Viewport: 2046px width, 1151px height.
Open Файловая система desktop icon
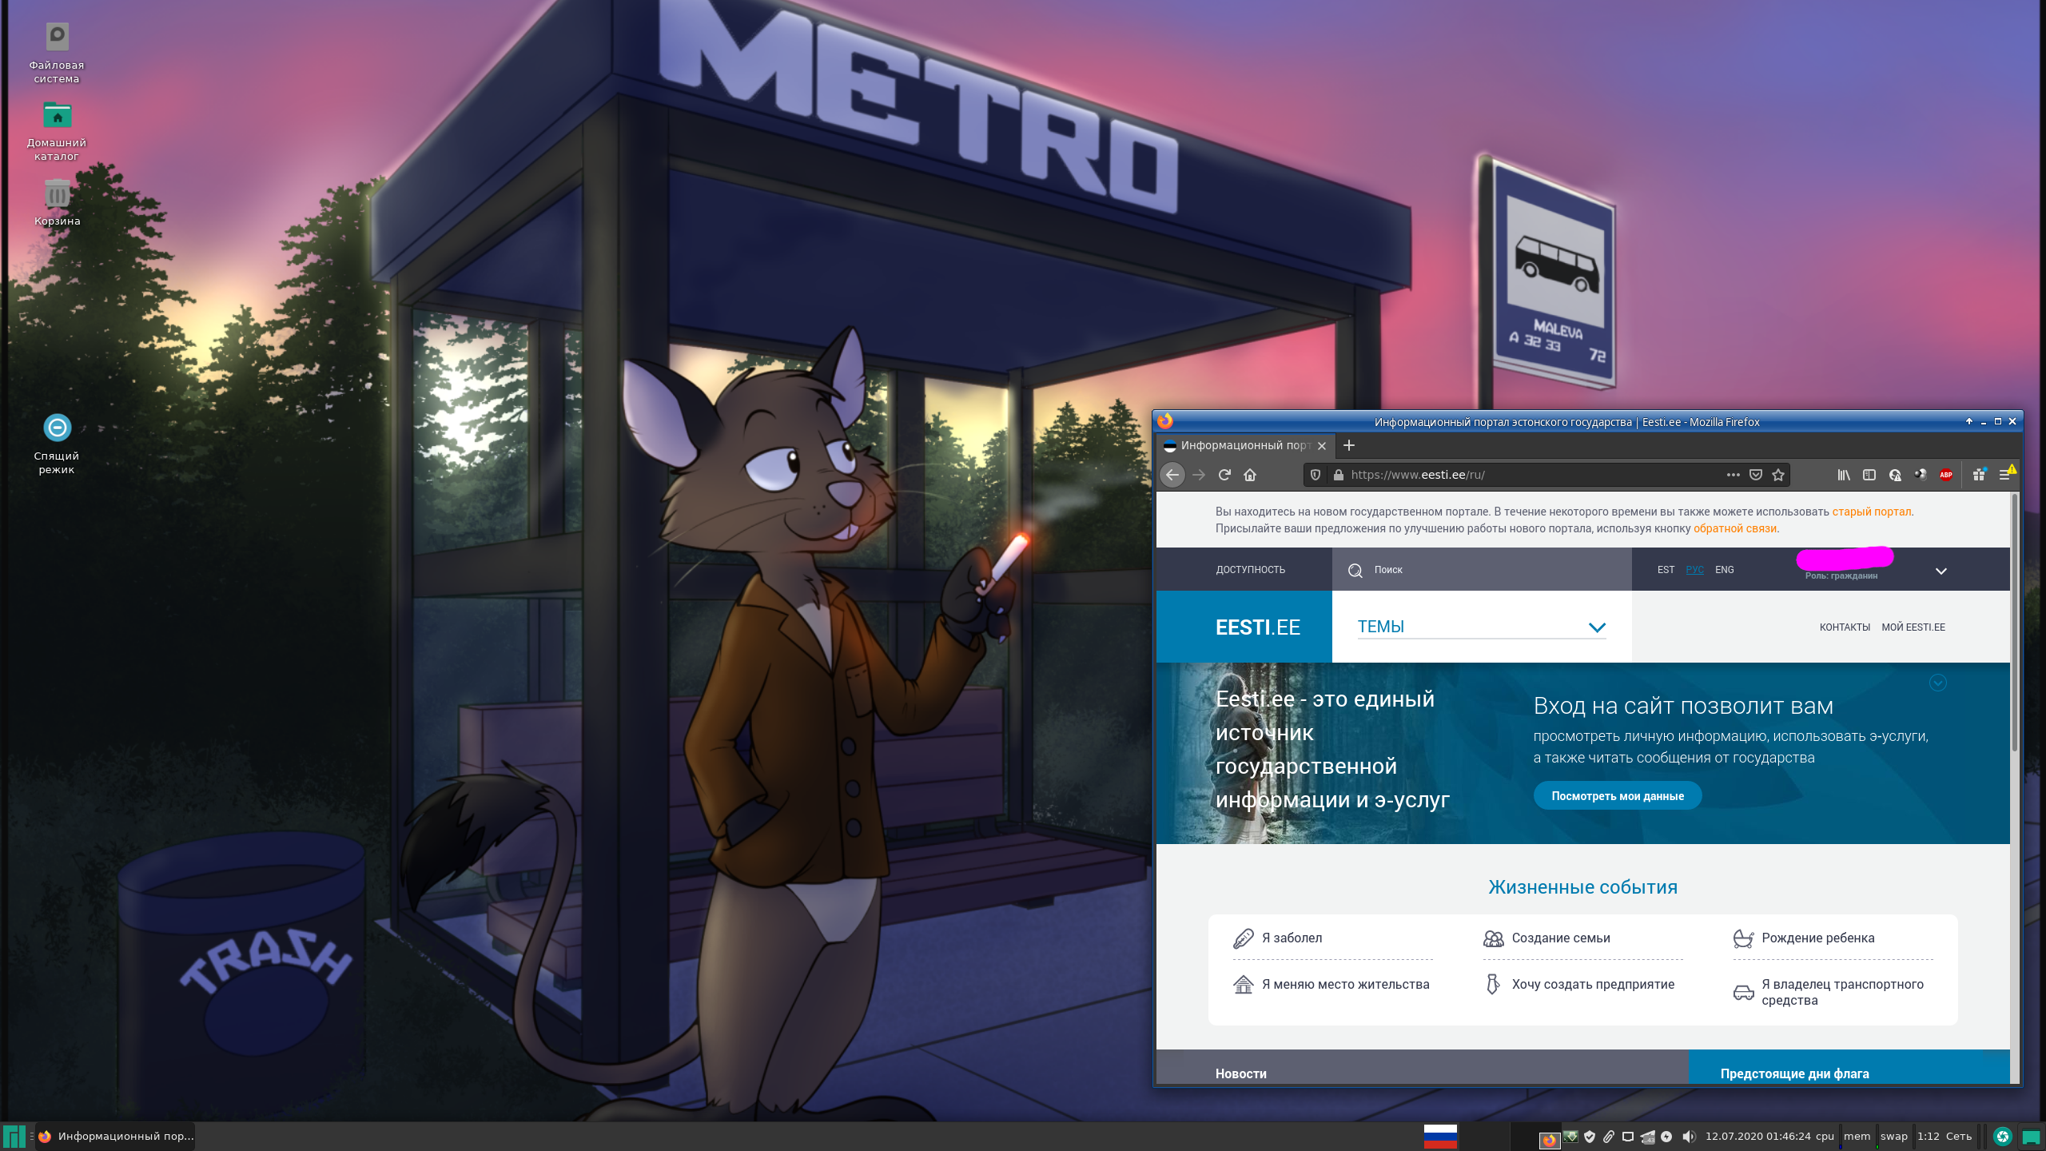tap(57, 53)
